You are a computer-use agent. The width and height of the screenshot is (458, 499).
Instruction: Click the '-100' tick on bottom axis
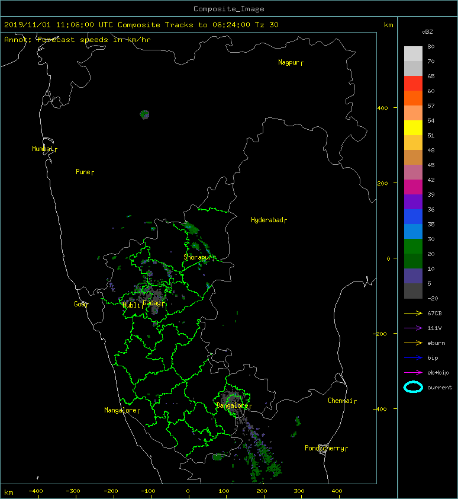(x=148, y=491)
